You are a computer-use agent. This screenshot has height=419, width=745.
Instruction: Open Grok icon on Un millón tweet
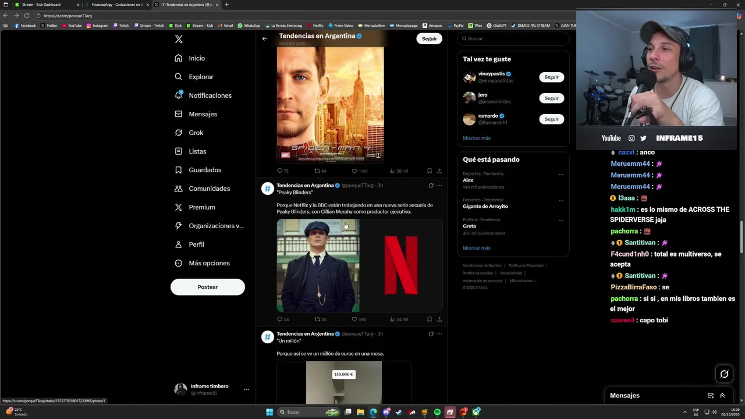[x=431, y=334]
